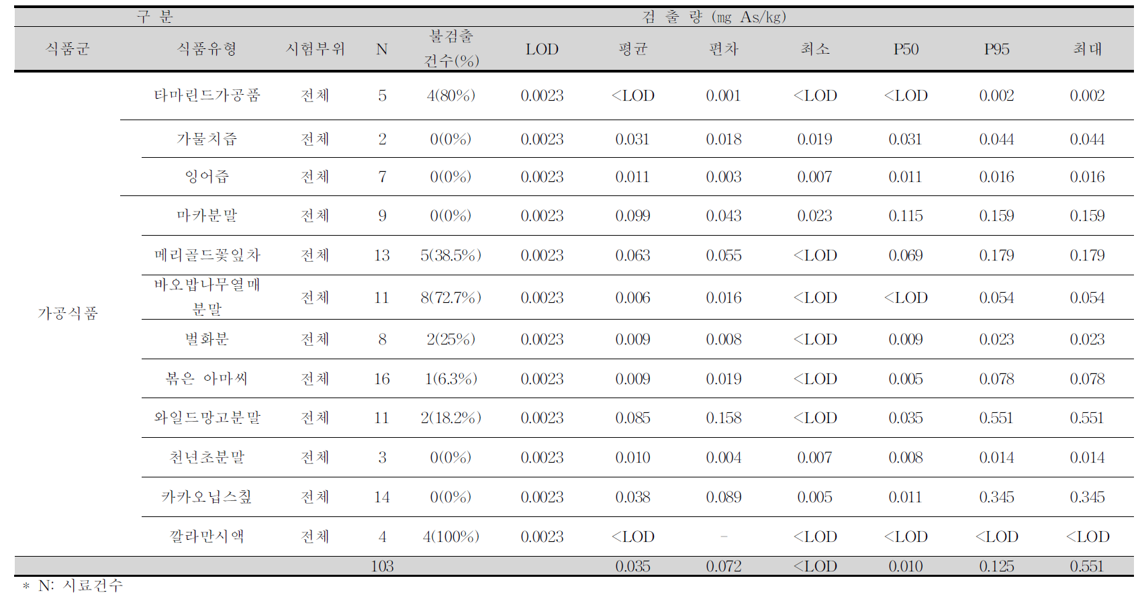Click the 최대 column header

coord(1088,49)
